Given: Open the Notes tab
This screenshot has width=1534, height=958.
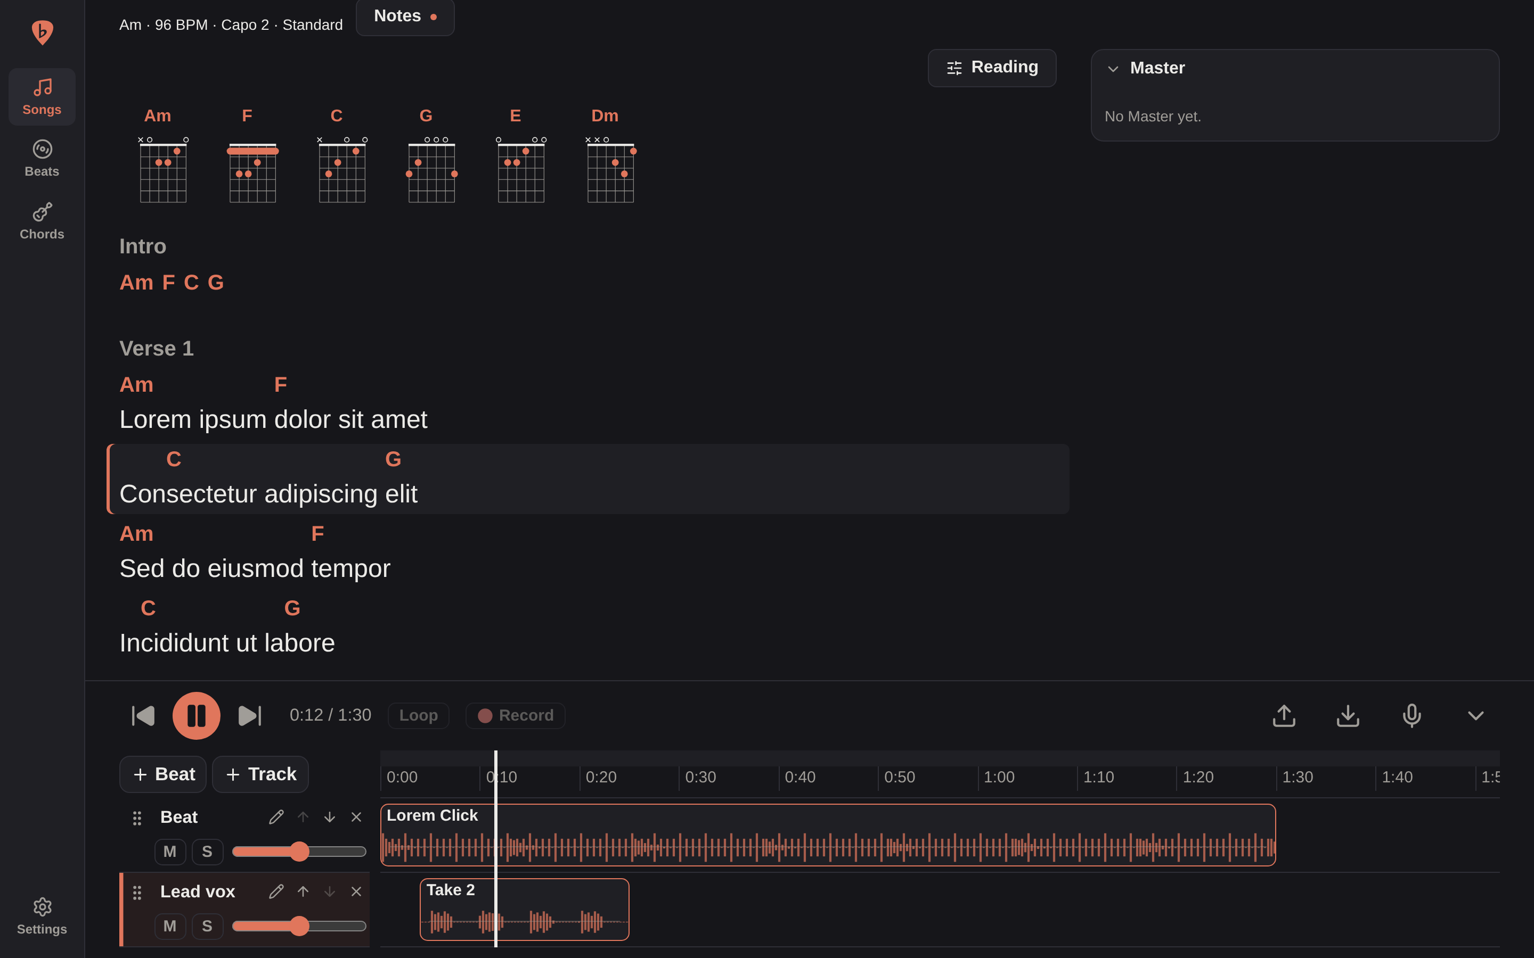Looking at the screenshot, I should coord(405,16).
